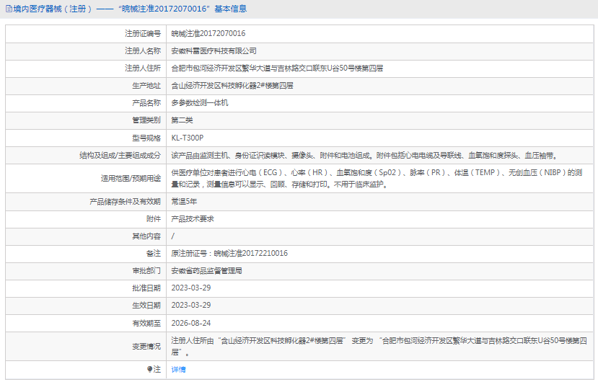Select product name 多参数检测一体机

click(200, 103)
